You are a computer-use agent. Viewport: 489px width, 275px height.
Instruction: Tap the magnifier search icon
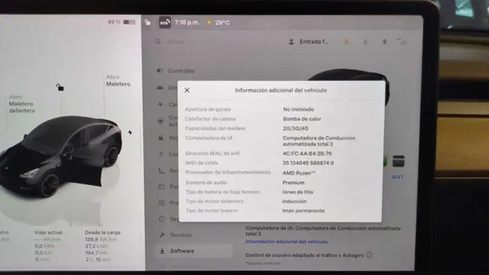click(x=158, y=42)
